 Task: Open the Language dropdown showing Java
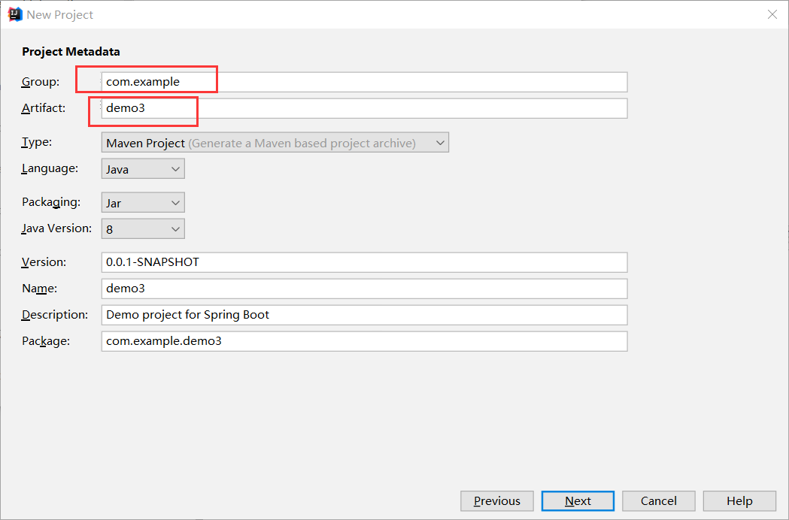pyautogui.click(x=143, y=169)
